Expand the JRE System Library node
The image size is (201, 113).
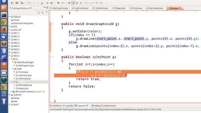coord(11,91)
